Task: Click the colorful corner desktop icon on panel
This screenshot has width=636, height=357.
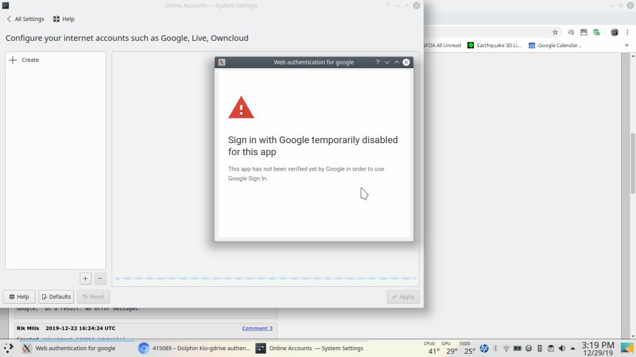Action: 627,348
